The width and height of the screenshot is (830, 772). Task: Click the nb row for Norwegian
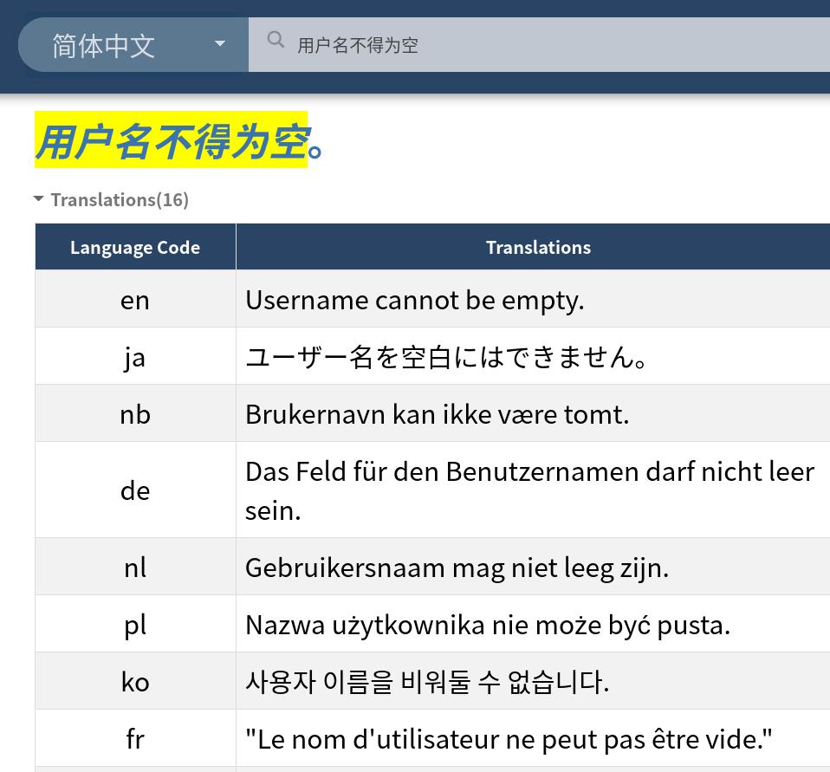click(x=134, y=413)
